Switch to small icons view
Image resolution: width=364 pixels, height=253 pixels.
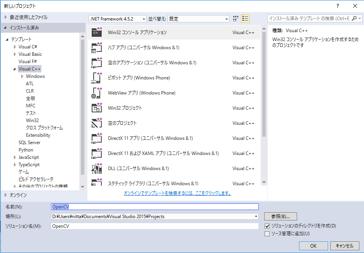[236, 19]
